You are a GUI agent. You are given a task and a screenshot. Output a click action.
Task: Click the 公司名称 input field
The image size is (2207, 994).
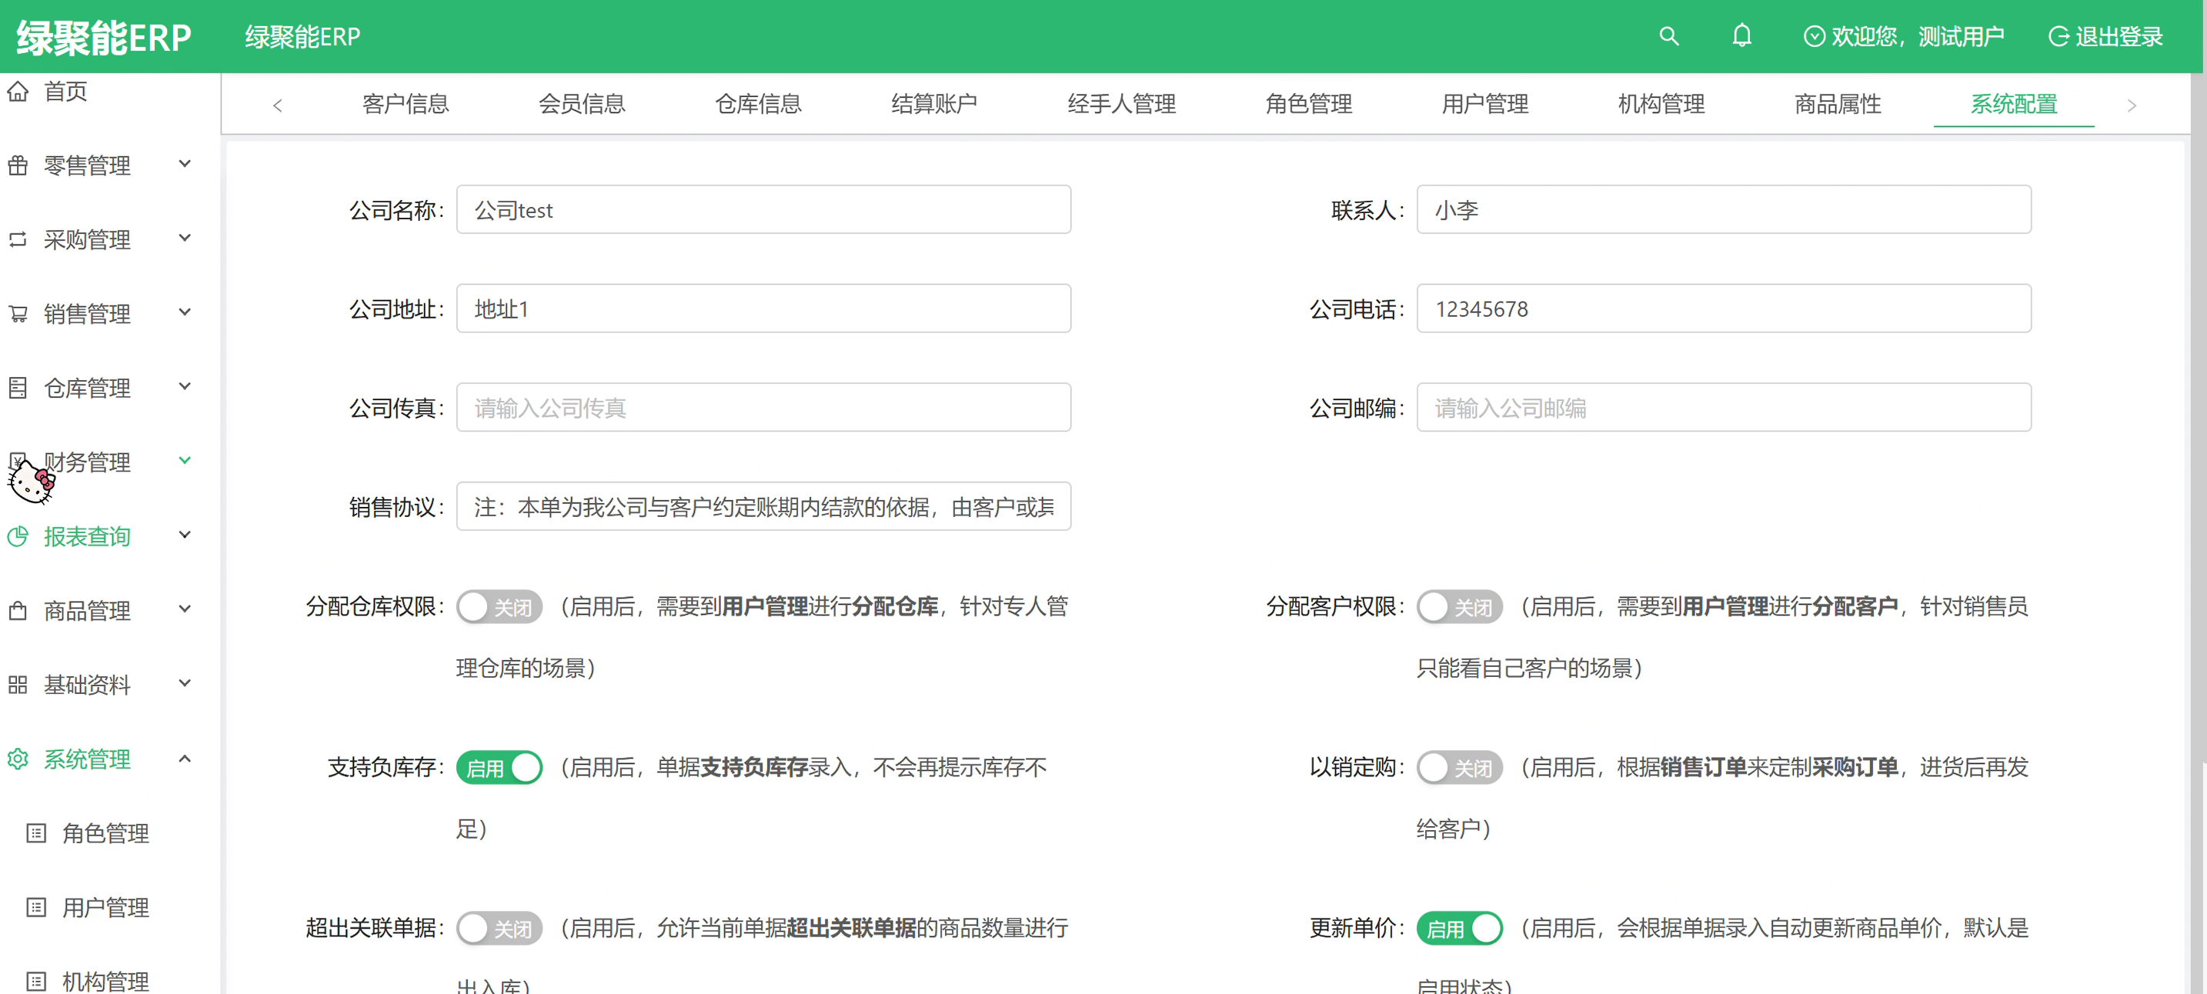[x=763, y=210]
